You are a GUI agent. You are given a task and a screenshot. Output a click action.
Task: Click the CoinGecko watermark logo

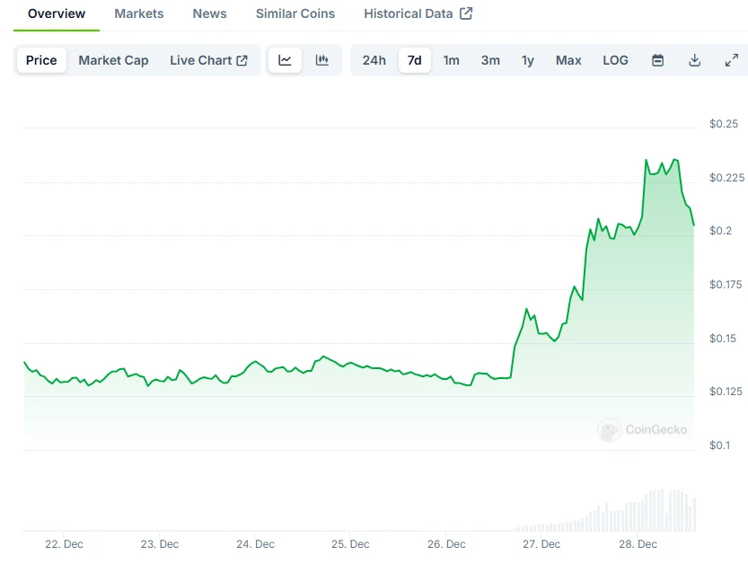coord(643,430)
